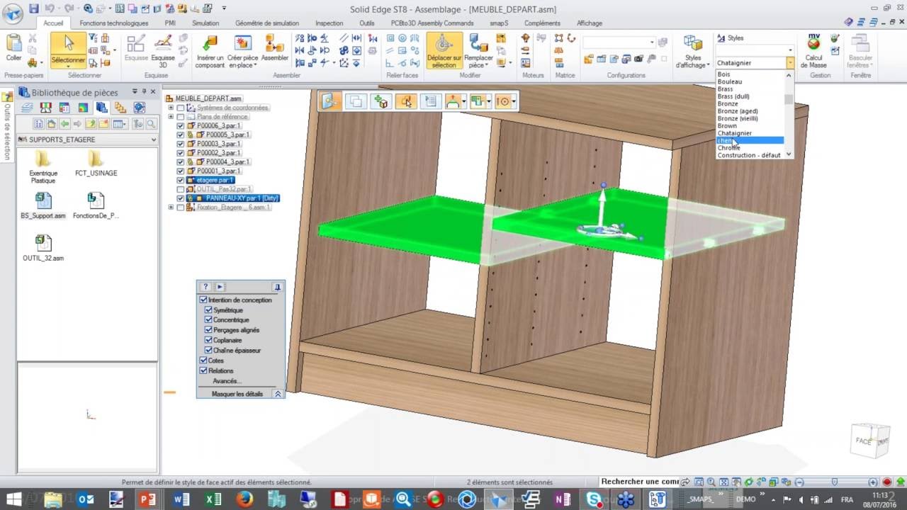Open Exentrique Plastique folder
The height and width of the screenshot is (510, 907).
[x=43, y=166]
